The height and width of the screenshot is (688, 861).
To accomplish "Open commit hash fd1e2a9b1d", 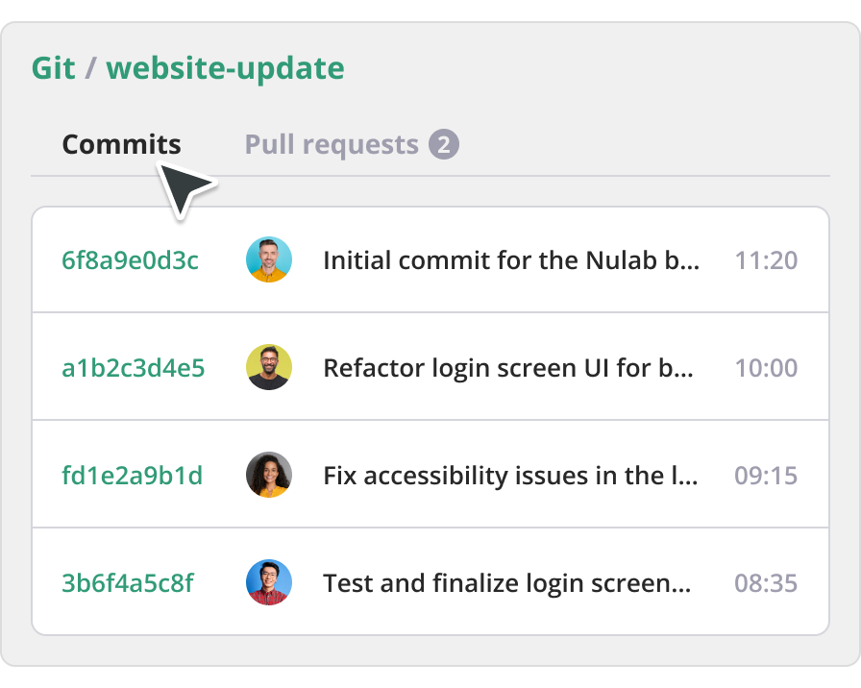I will 133,476.
